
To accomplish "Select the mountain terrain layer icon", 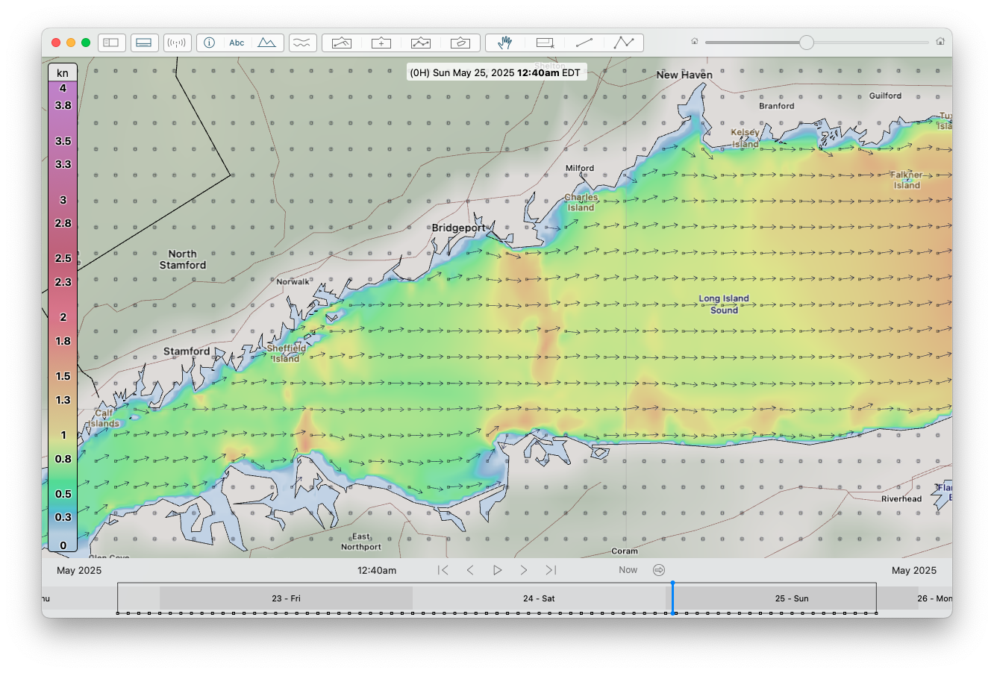I will coord(266,43).
